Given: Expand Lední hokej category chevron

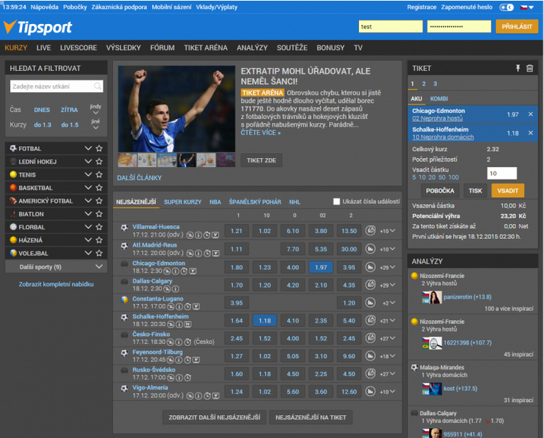Looking at the screenshot, I should coord(88,162).
